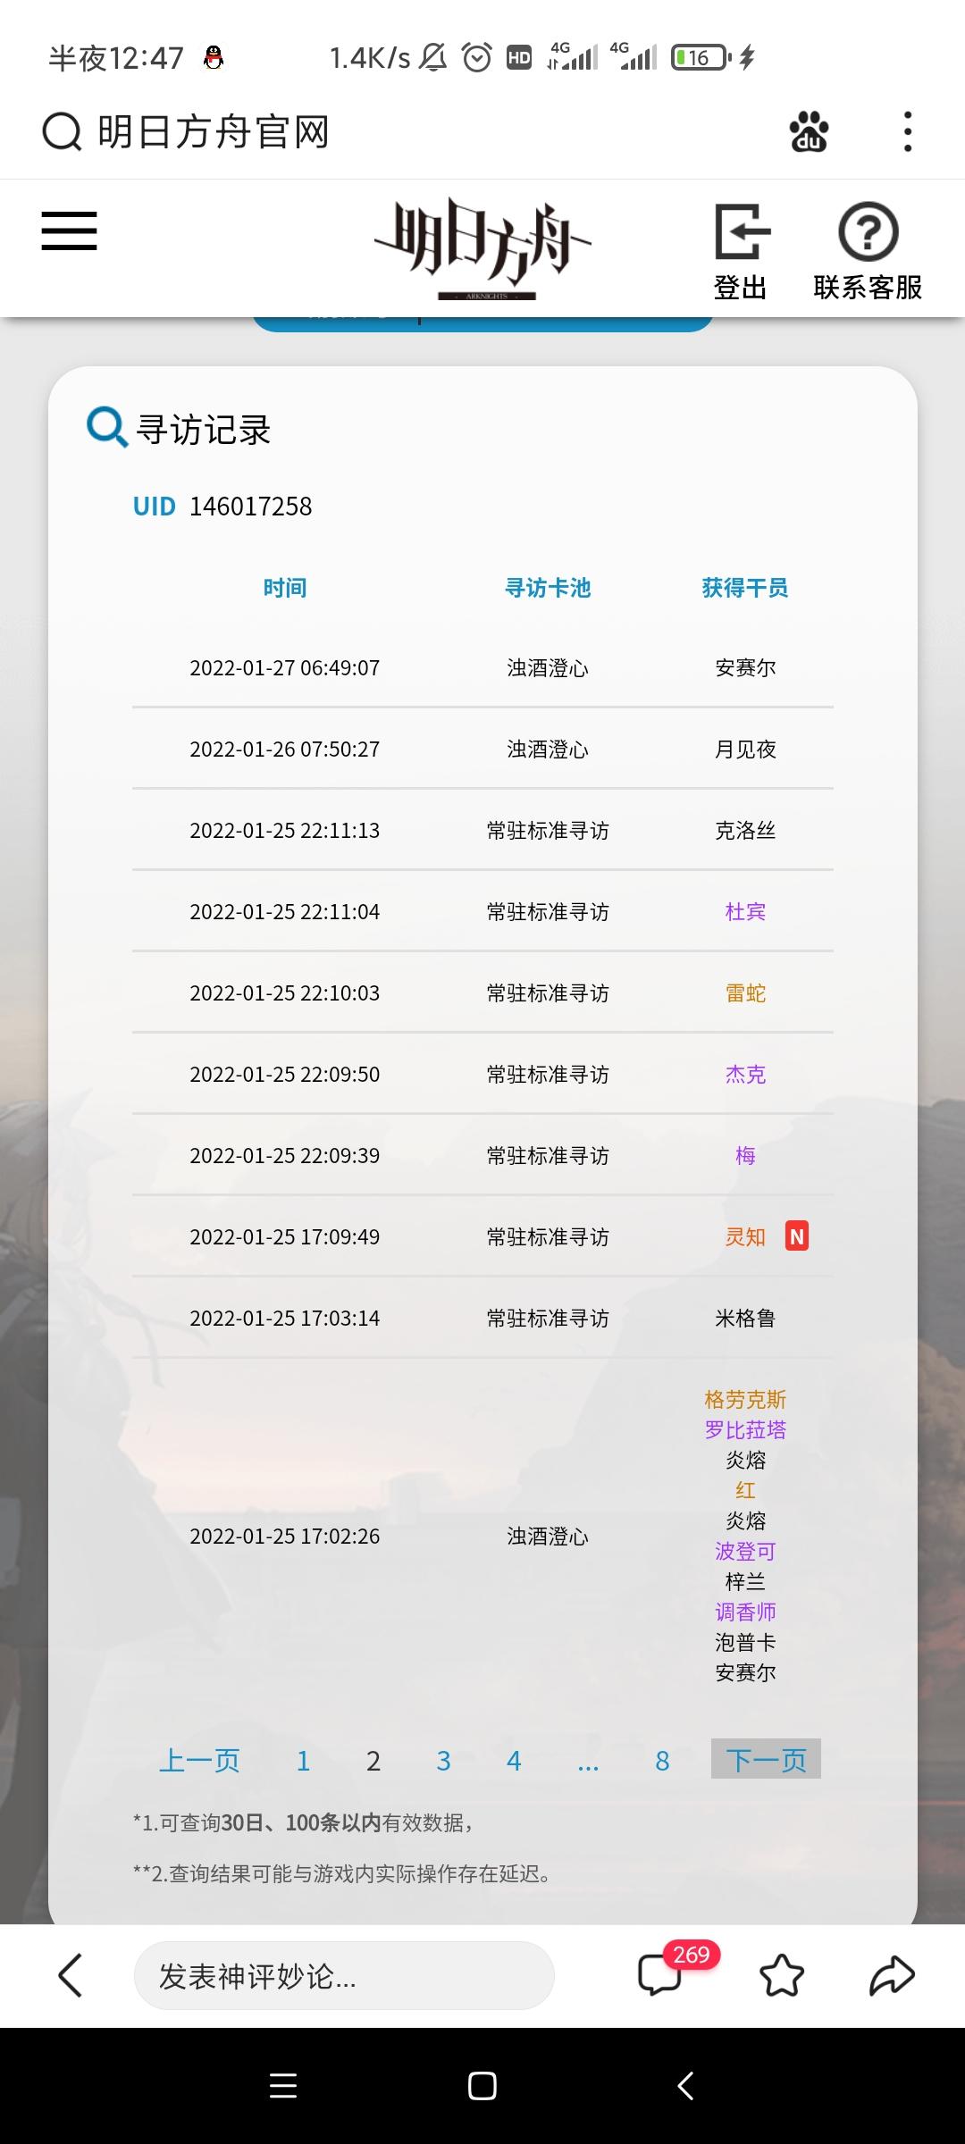Favorite the page with the star icon
The width and height of the screenshot is (965, 2144).
tap(782, 1975)
